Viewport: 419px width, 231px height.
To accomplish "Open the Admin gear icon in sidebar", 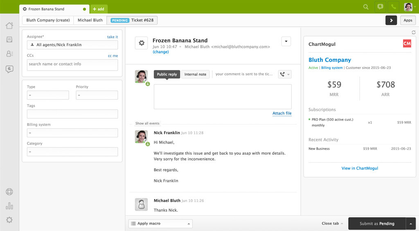I will pos(9,220).
